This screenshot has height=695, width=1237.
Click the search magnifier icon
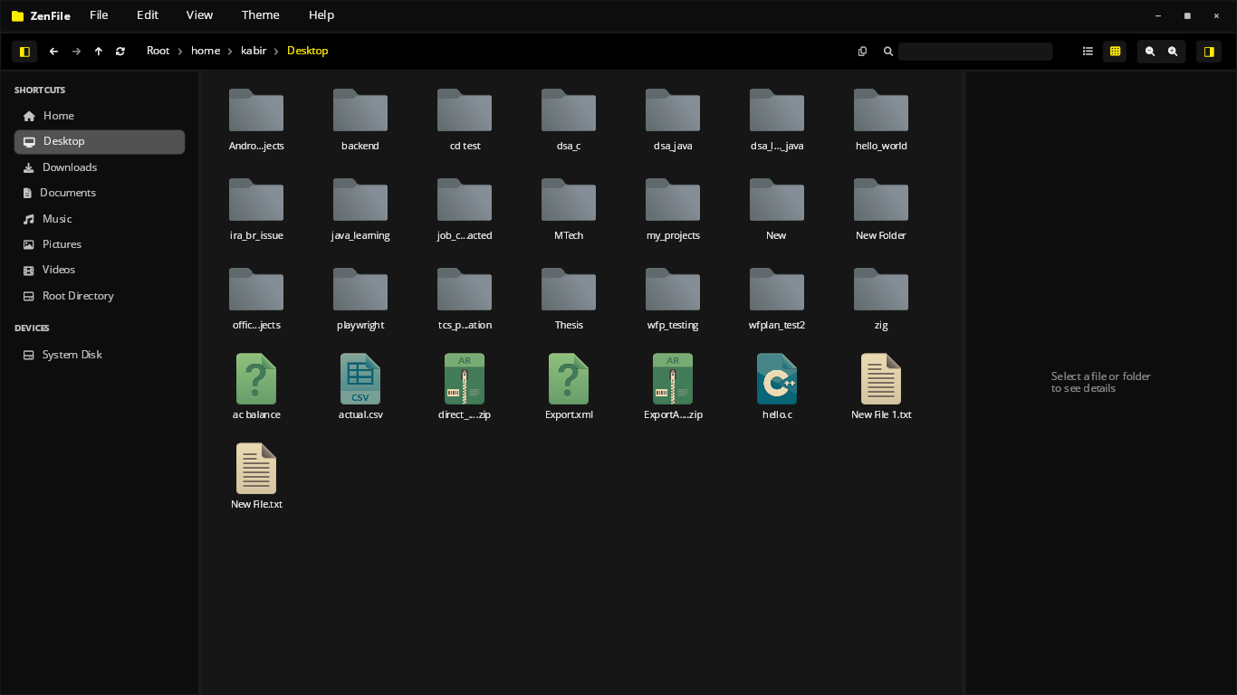888,52
